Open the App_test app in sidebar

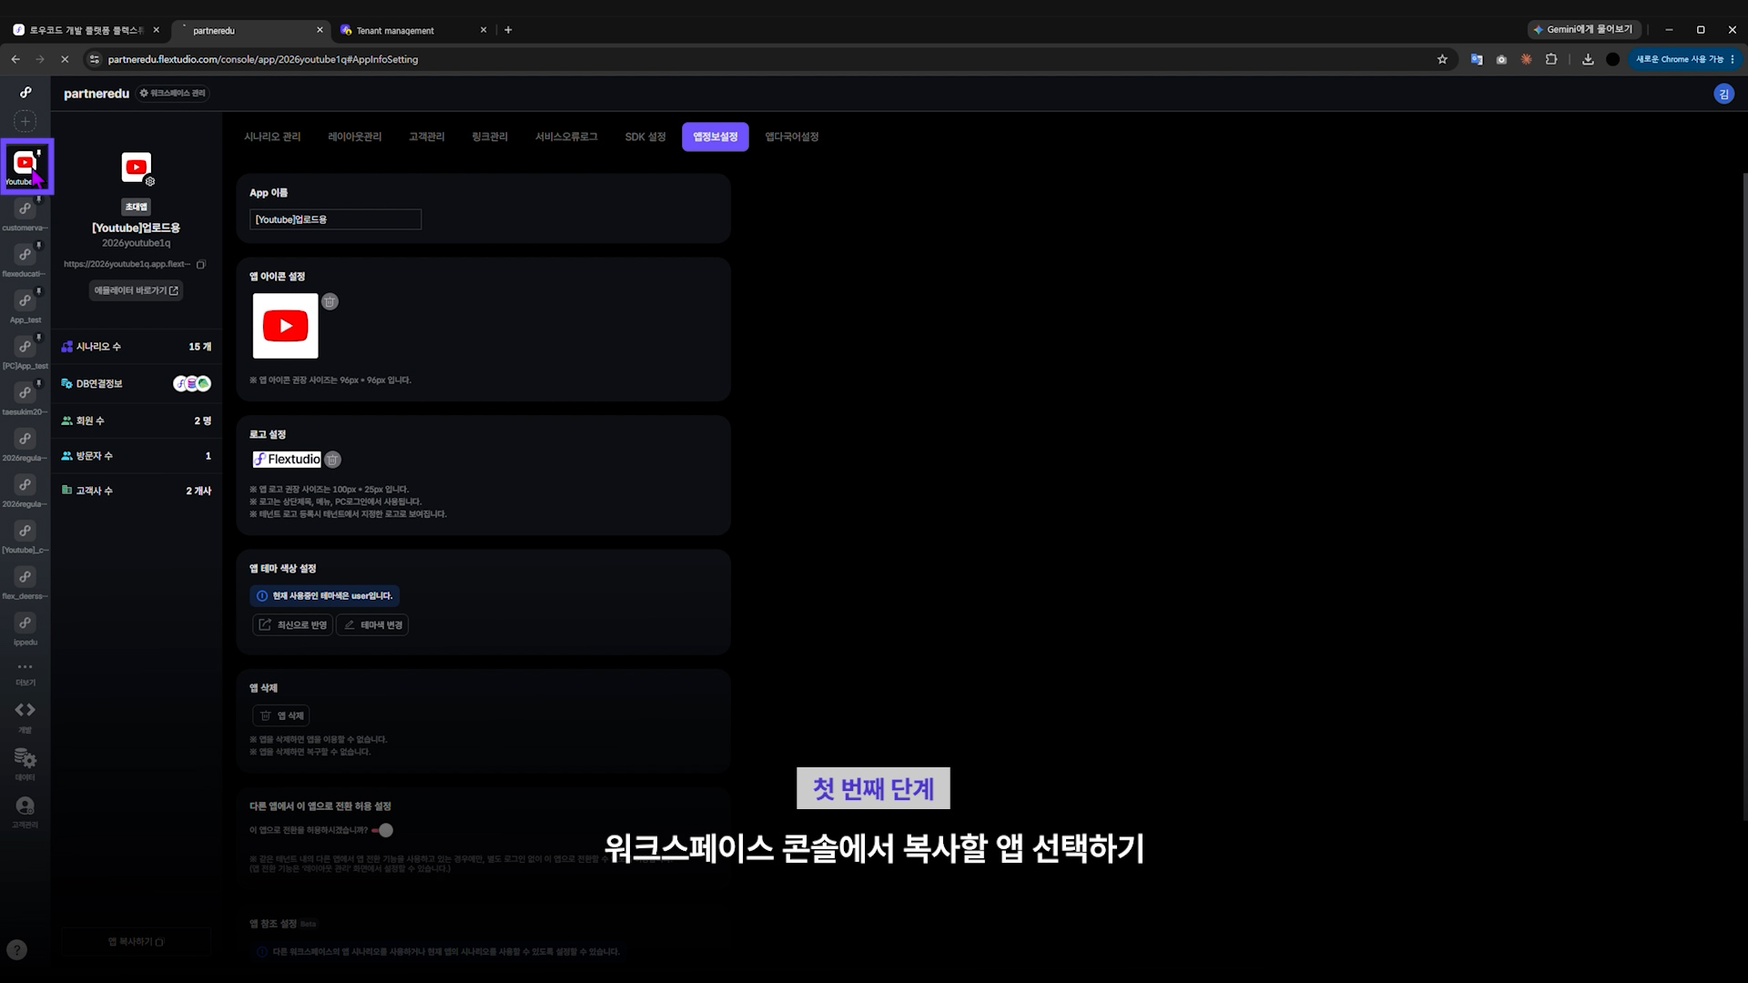(x=25, y=306)
